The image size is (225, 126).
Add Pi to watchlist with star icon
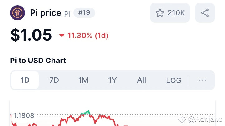pos(160,13)
